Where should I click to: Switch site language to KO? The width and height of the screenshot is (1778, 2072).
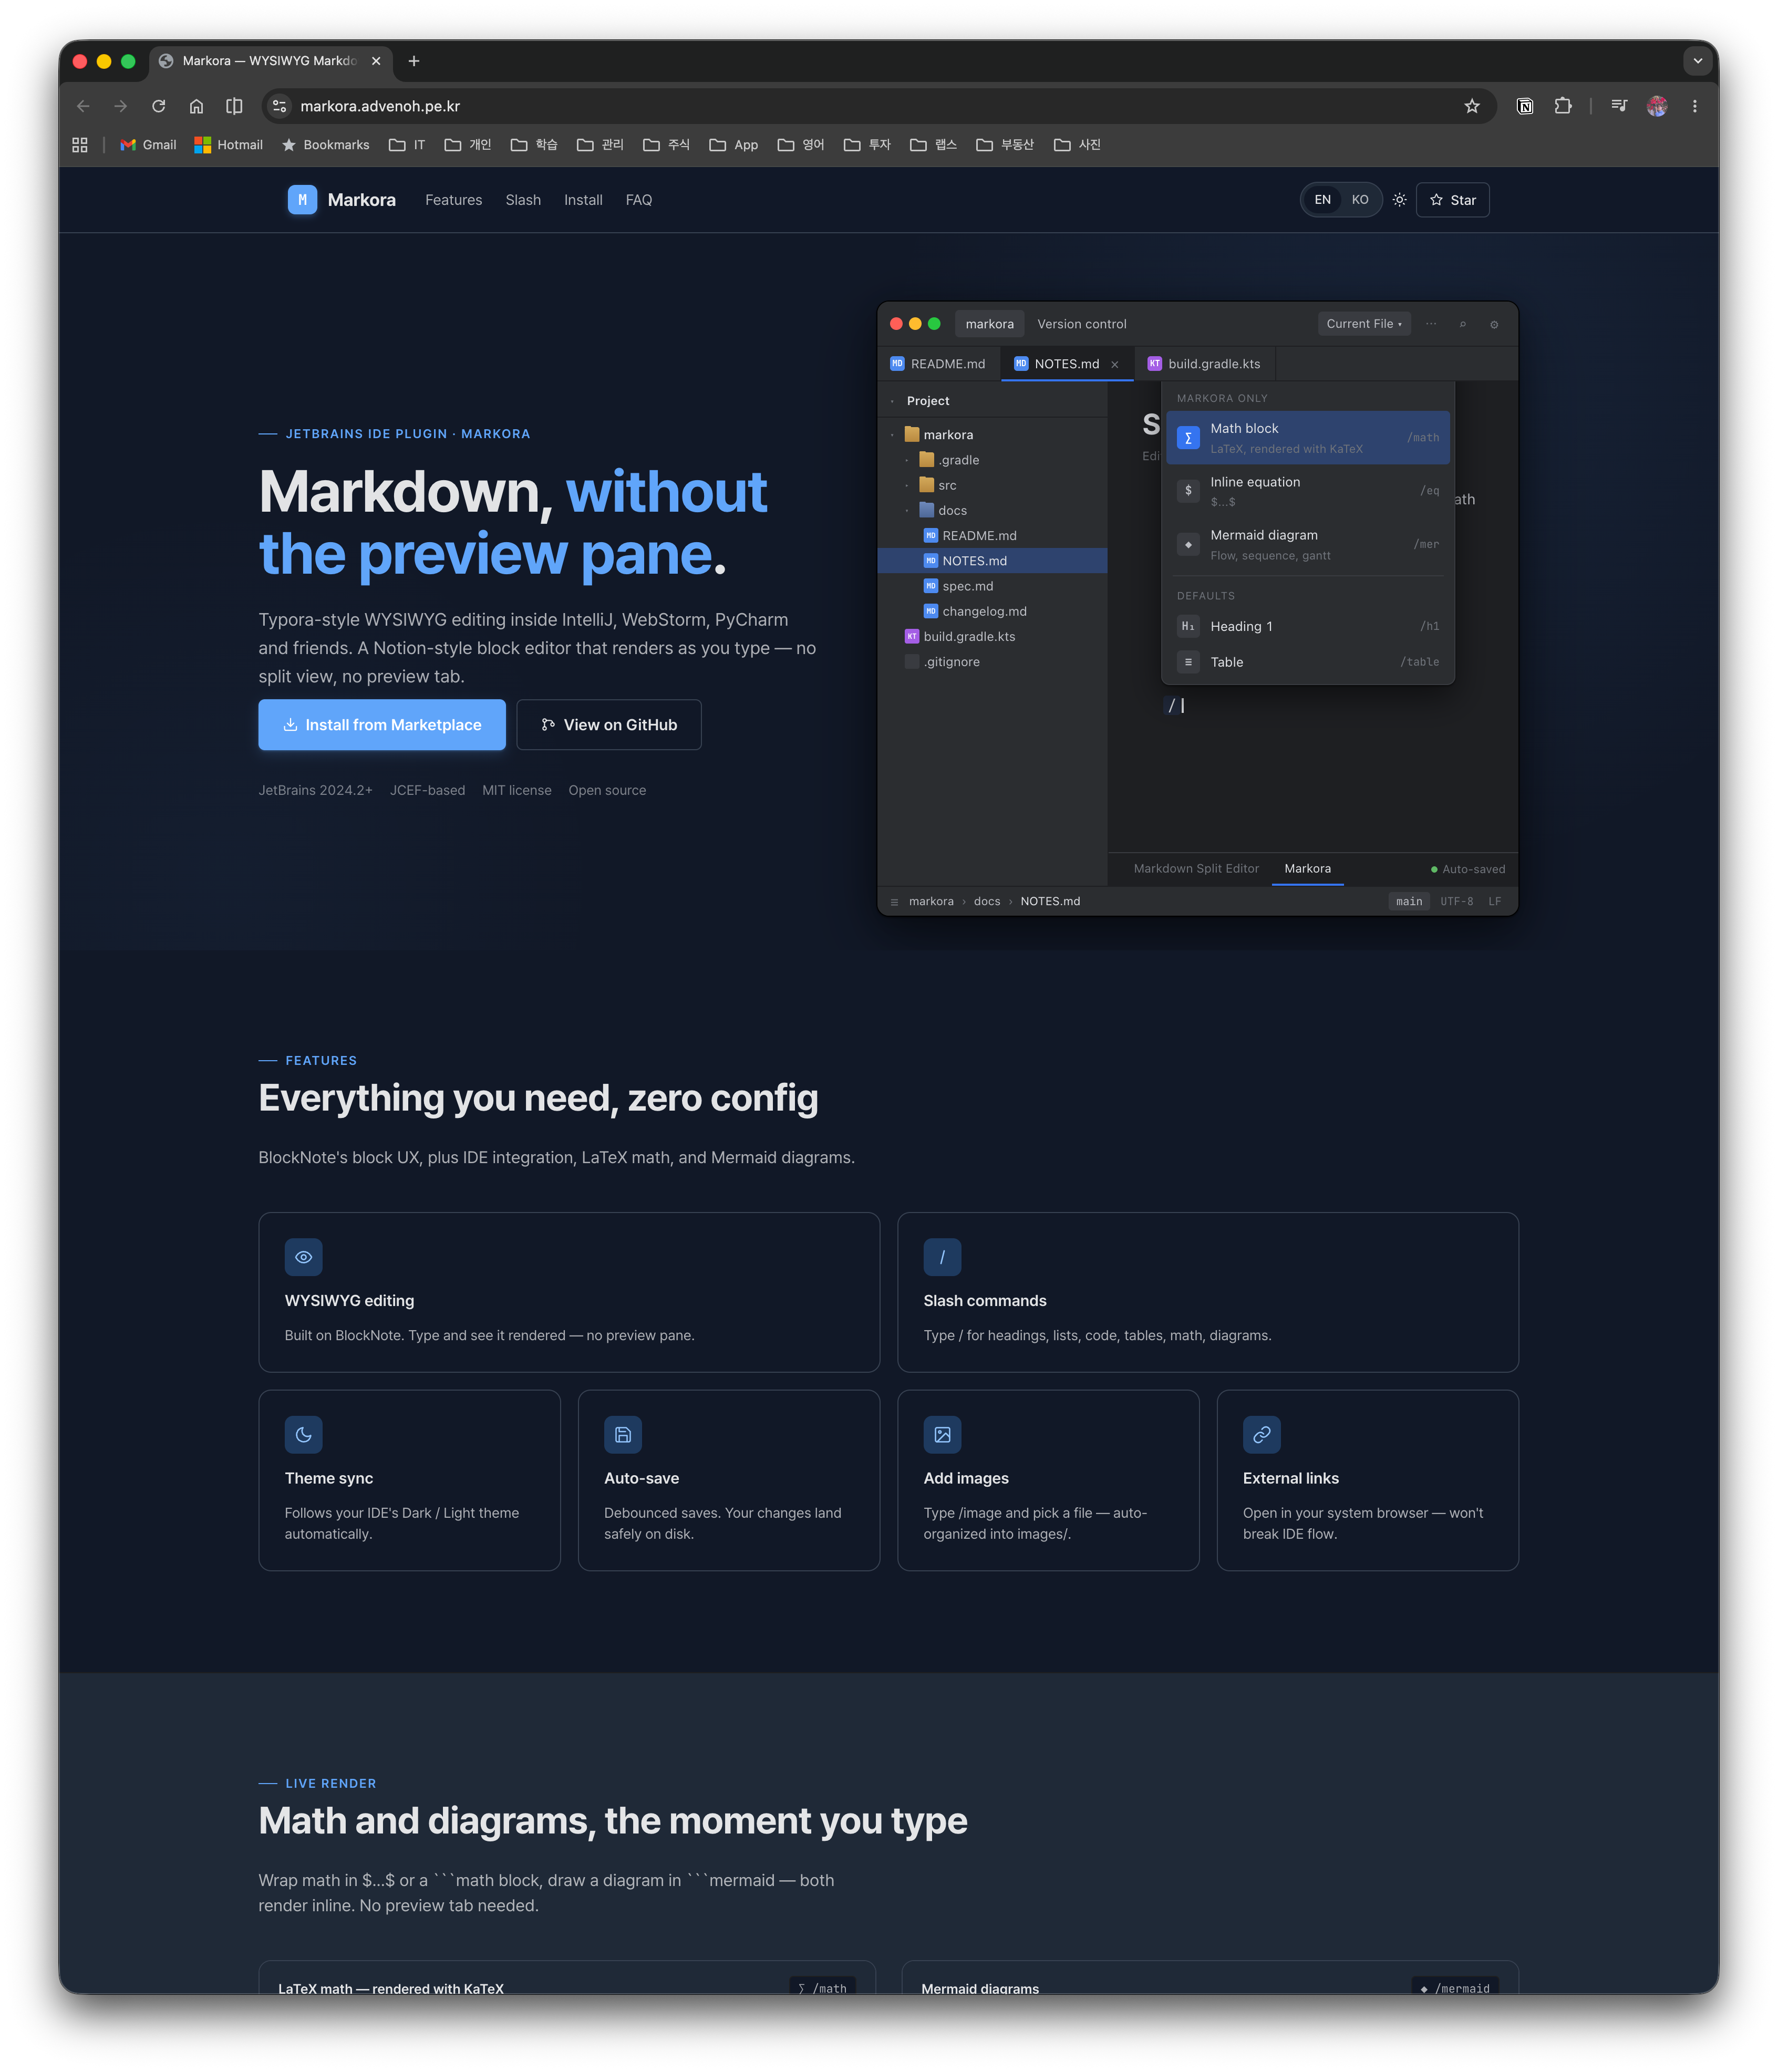point(1360,200)
